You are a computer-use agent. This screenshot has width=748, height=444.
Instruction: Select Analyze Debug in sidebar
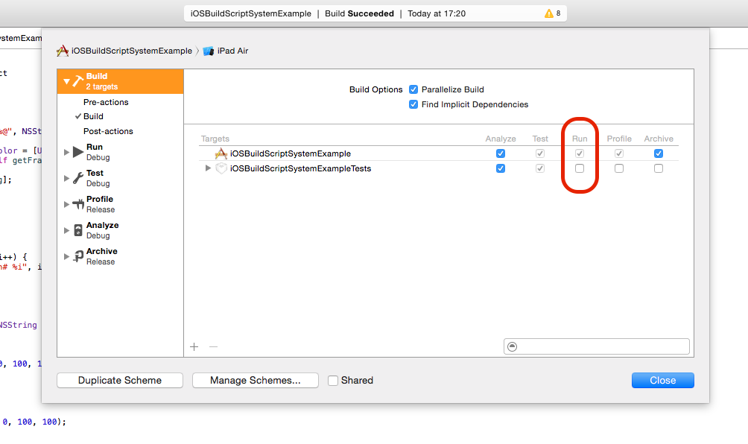120,230
